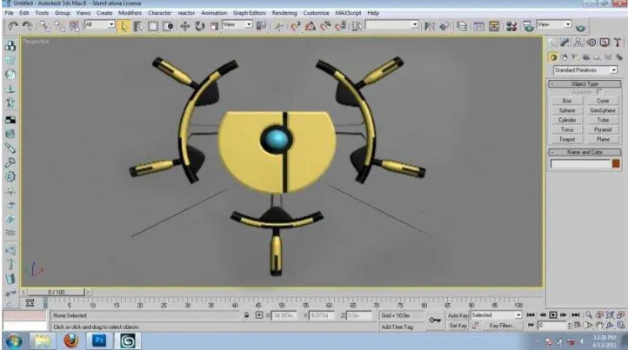628x350 pixels.
Task: Open the Material Editor icon
Action: (x=511, y=26)
